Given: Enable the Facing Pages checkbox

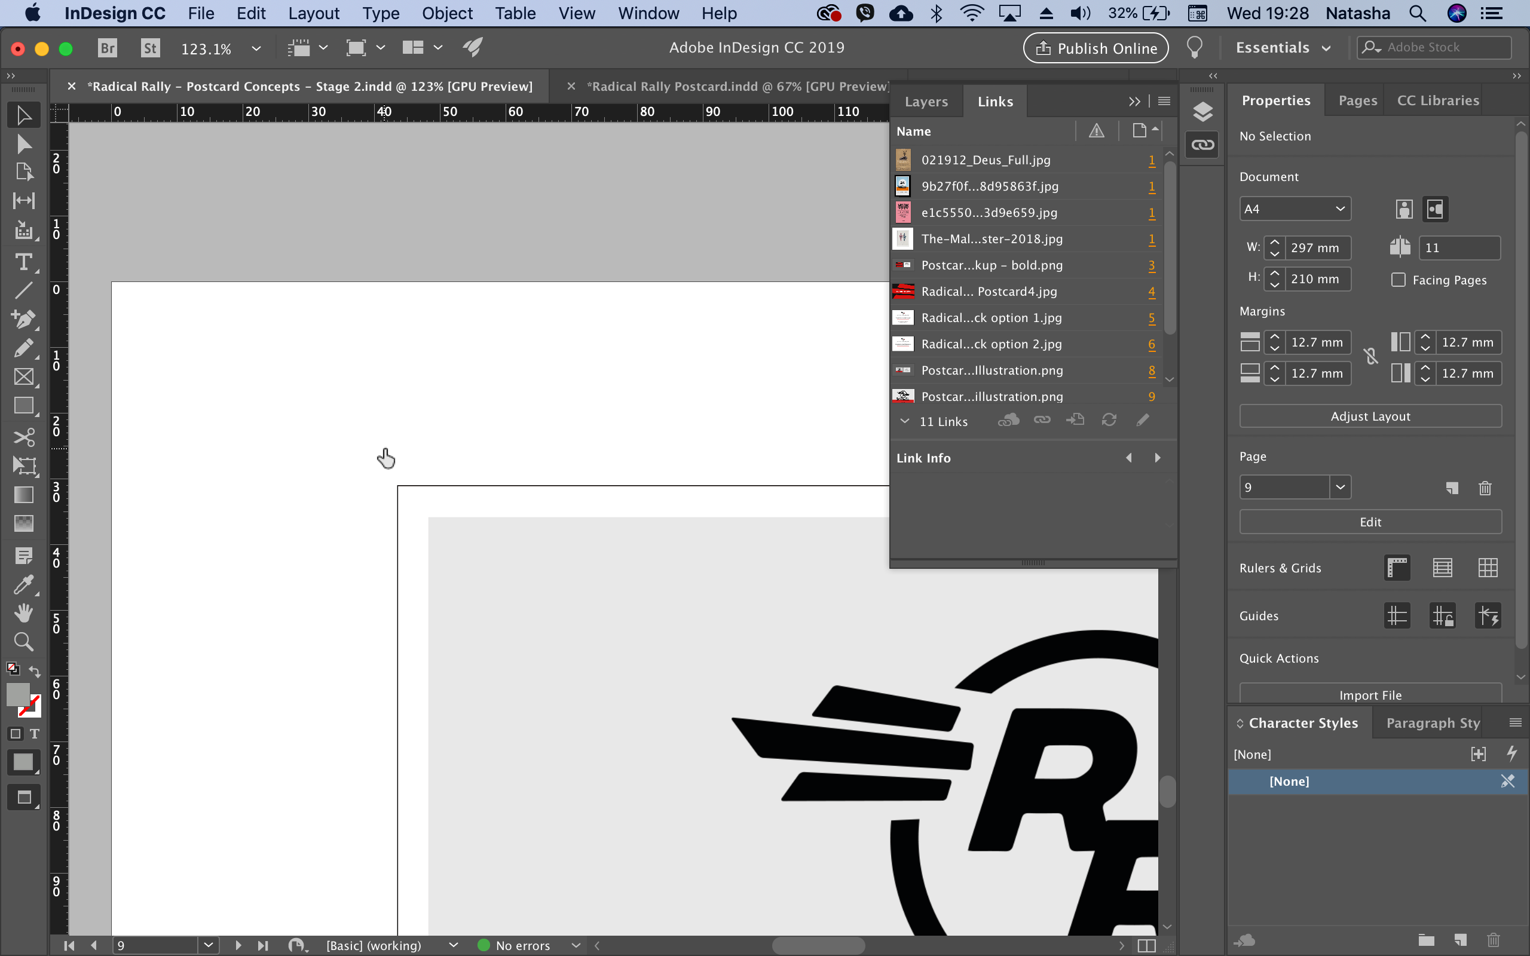Looking at the screenshot, I should pyautogui.click(x=1398, y=280).
